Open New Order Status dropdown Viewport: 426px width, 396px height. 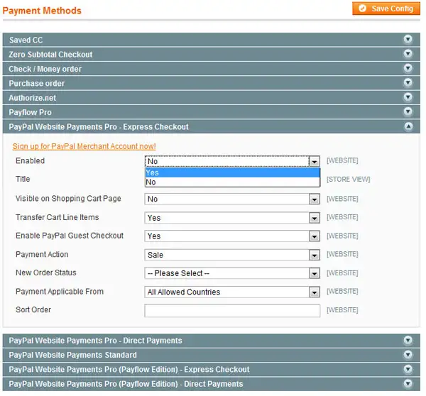[x=232, y=273]
